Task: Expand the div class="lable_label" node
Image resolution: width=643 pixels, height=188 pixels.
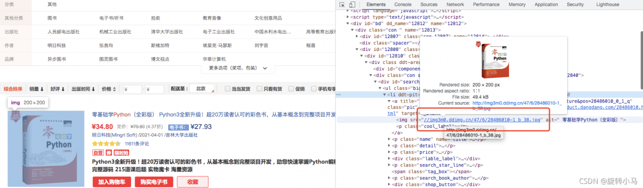Action: pyautogui.click(x=389, y=158)
